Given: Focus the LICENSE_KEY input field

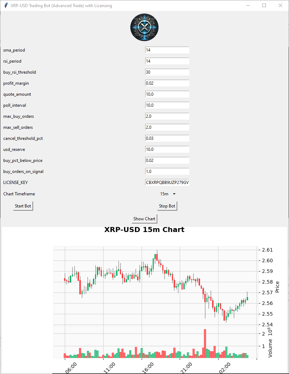Looking at the screenshot, I should [167, 183].
